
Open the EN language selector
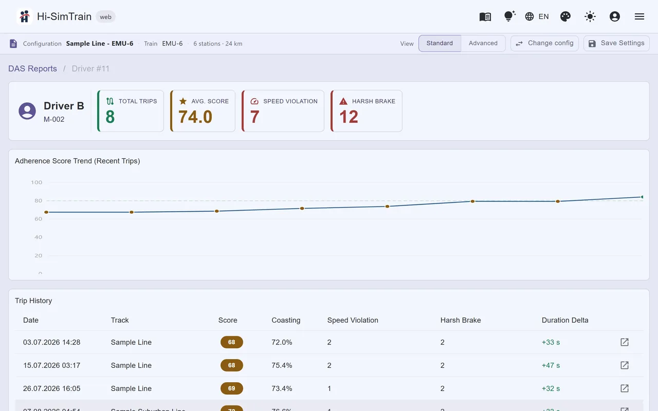tap(537, 16)
